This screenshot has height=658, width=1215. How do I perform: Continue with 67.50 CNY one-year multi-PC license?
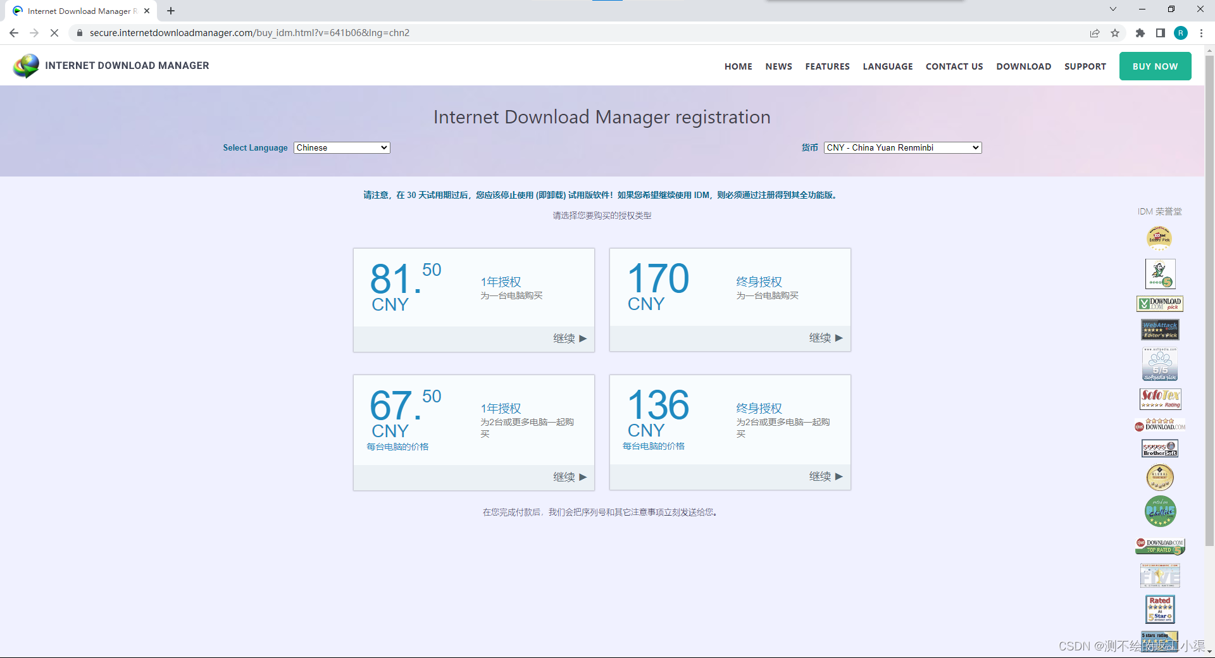570,477
